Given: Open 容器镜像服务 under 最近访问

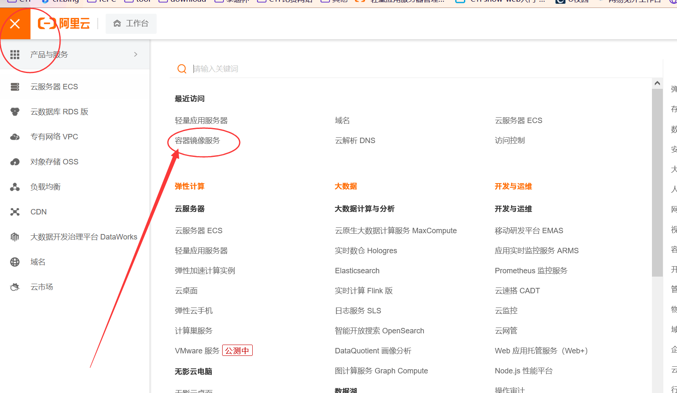Looking at the screenshot, I should 198,141.
